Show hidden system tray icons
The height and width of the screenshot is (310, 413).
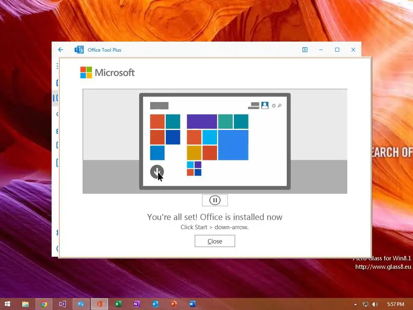point(355,304)
